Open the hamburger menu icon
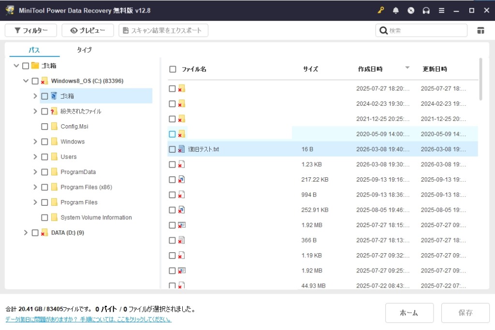The image size is (495, 330). pyautogui.click(x=441, y=10)
